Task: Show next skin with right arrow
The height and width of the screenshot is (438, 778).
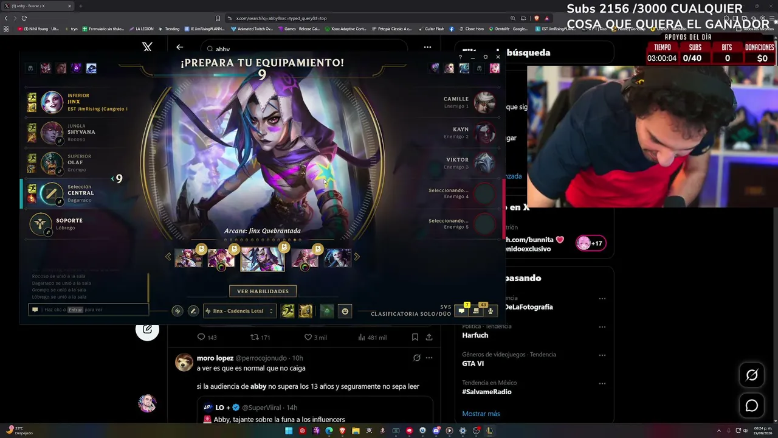Action: click(x=357, y=257)
